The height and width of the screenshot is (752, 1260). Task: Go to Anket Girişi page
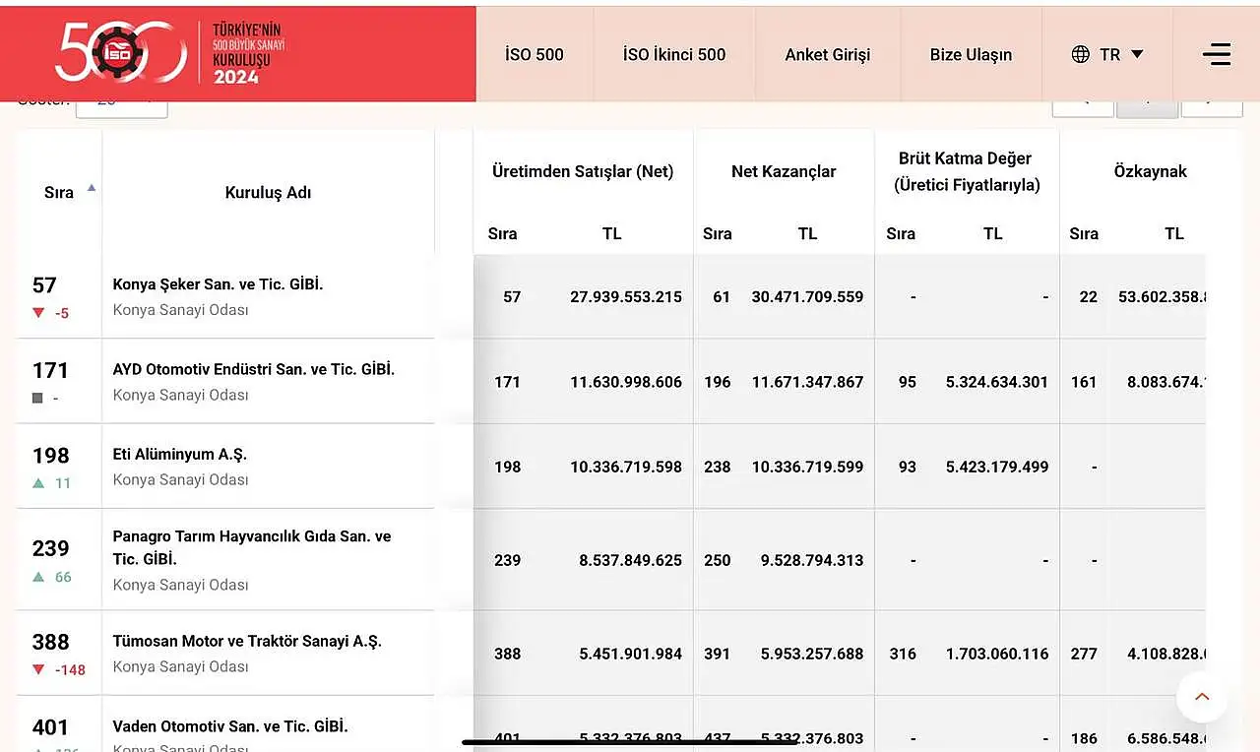(x=828, y=54)
